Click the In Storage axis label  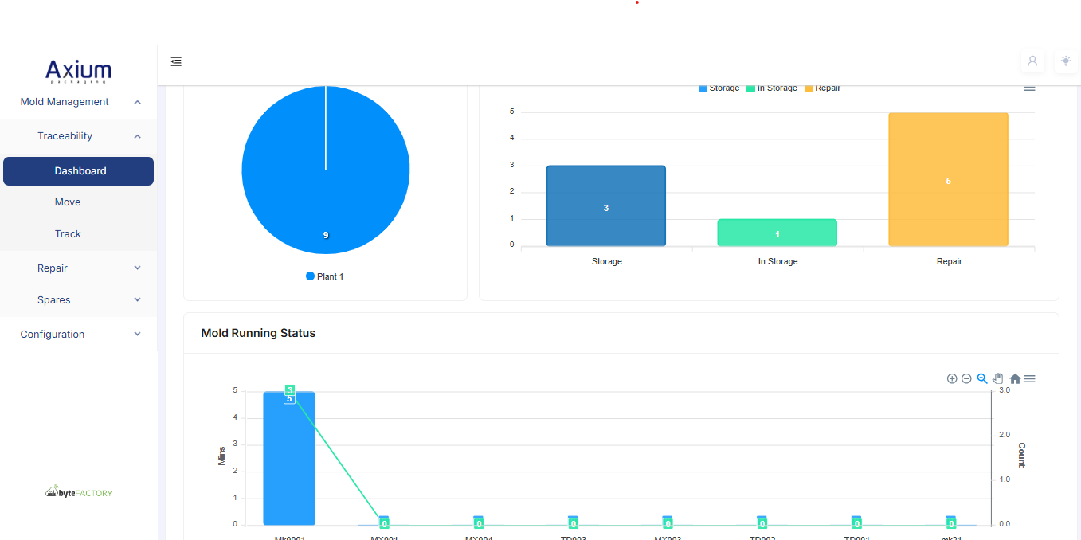777,261
